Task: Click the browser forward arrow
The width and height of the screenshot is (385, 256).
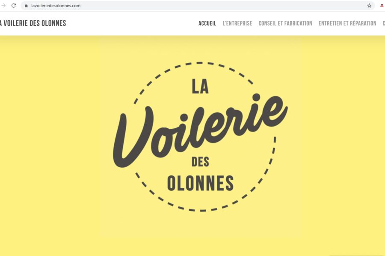Action: point(3,6)
